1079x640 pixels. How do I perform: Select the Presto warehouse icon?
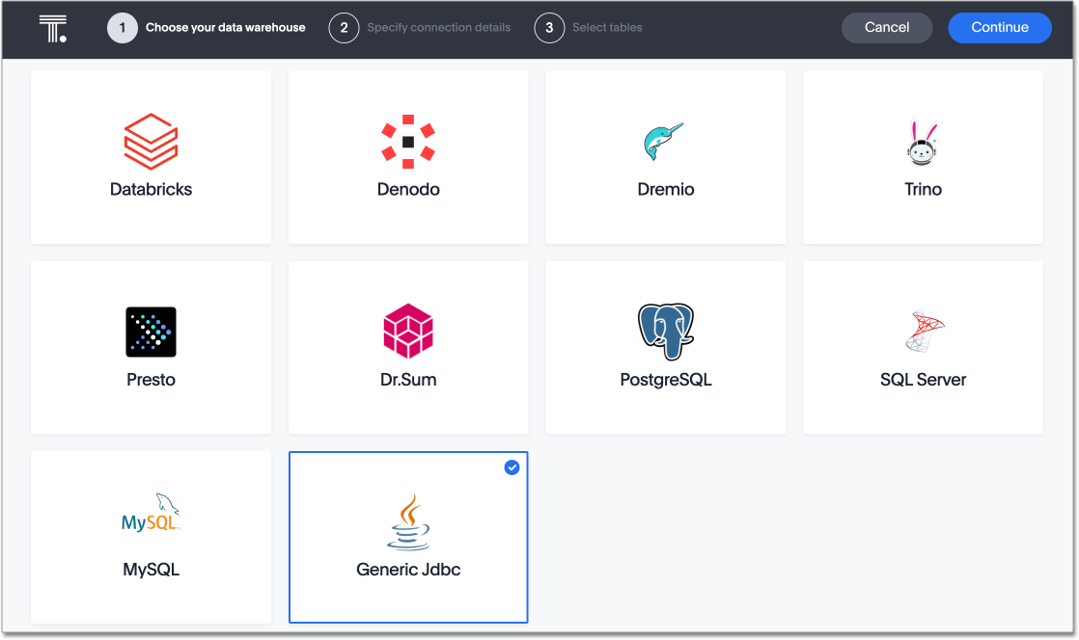151,332
